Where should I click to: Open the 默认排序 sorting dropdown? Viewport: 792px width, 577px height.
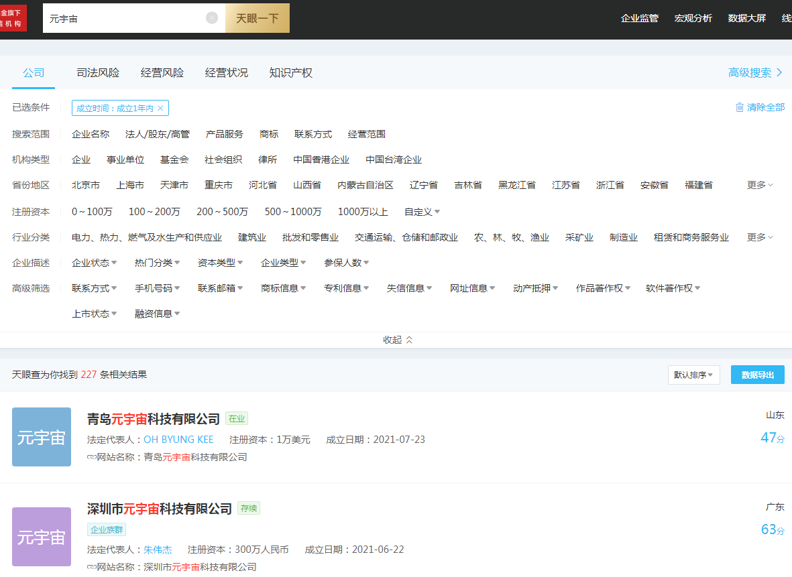tap(693, 375)
